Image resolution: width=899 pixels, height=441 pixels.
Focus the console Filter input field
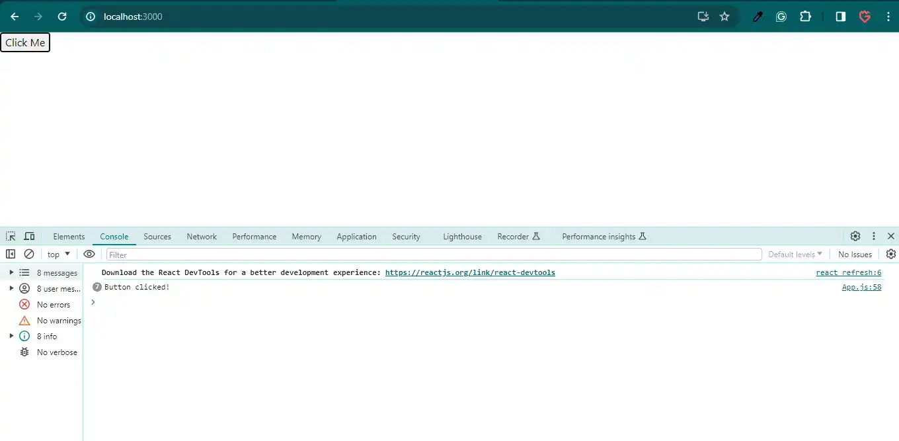tap(433, 255)
